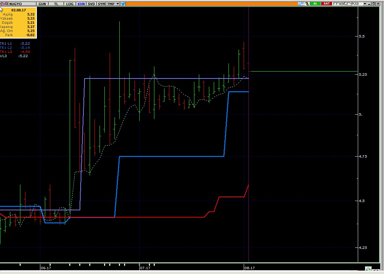
Task: Click the Kapanış value 5,27
Action: coord(31,27)
